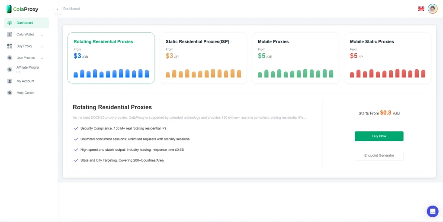443x222 pixels.
Task: Select the Mobile Proxies card
Action: [x=295, y=58]
